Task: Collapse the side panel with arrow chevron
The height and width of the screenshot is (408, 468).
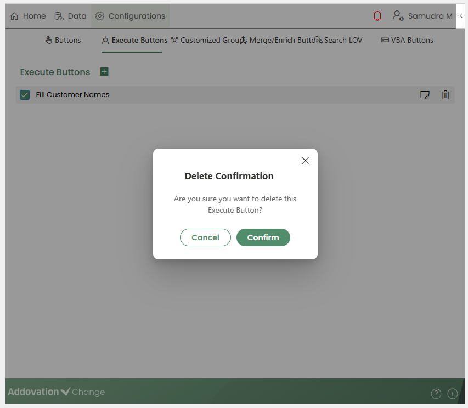Action: [461, 16]
